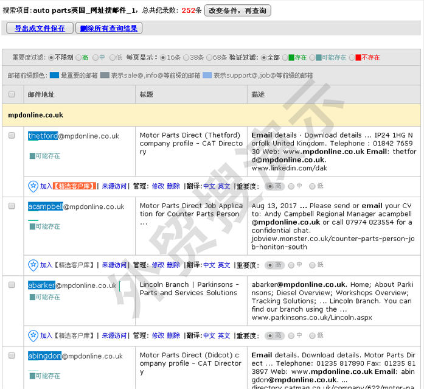The height and width of the screenshot is (389, 424).
Task: Choose 38条 per page radio
Action: coord(186,58)
